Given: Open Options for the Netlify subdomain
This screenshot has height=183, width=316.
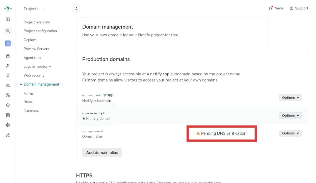Looking at the screenshot, I should coord(290,98).
